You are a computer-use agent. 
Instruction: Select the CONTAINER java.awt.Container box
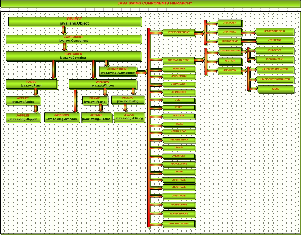click(74, 56)
